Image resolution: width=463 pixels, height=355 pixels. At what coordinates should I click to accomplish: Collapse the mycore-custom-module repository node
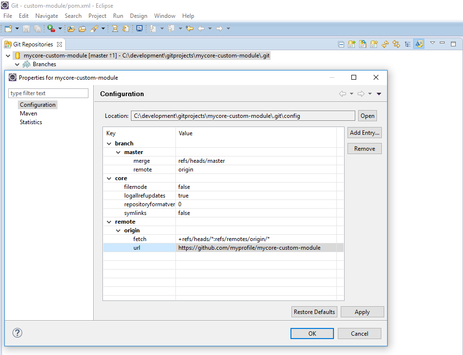pyautogui.click(x=8, y=56)
